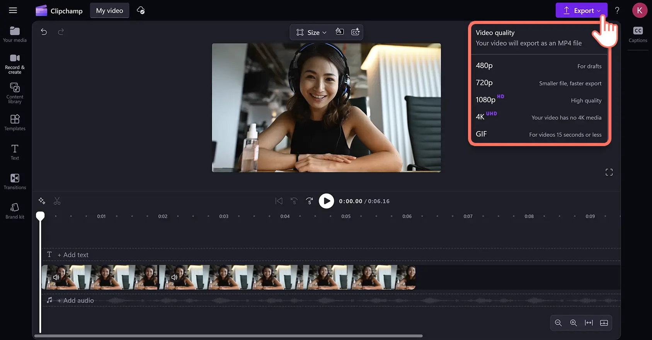
Task: Open the Transitions panel
Action: (15, 182)
